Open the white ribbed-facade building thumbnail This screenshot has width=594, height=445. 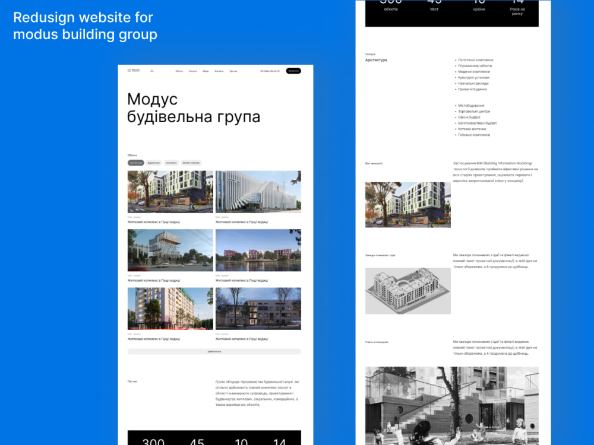coord(258,192)
